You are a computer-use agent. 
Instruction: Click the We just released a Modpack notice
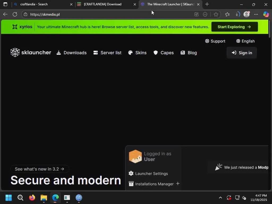(x=241, y=167)
